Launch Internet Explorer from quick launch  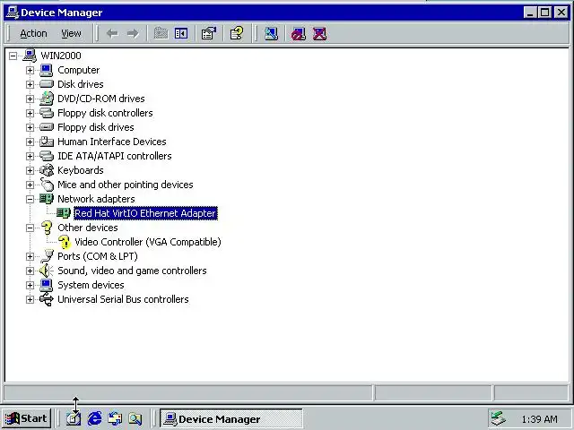pos(94,418)
